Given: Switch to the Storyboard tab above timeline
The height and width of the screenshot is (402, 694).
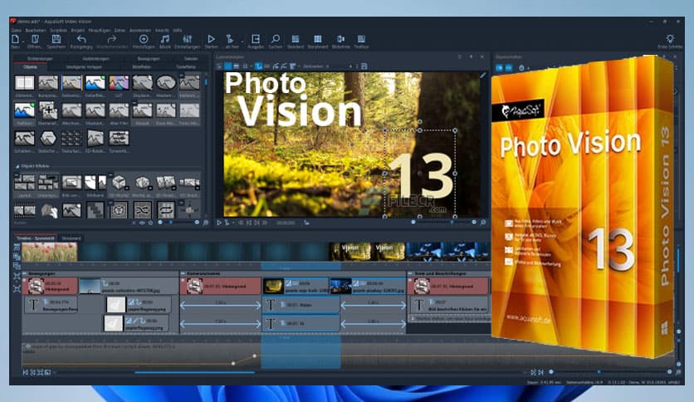Looking at the screenshot, I should click(71, 238).
